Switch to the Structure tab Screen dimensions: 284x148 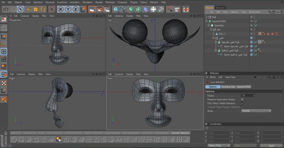pyautogui.click(x=220, y=8)
